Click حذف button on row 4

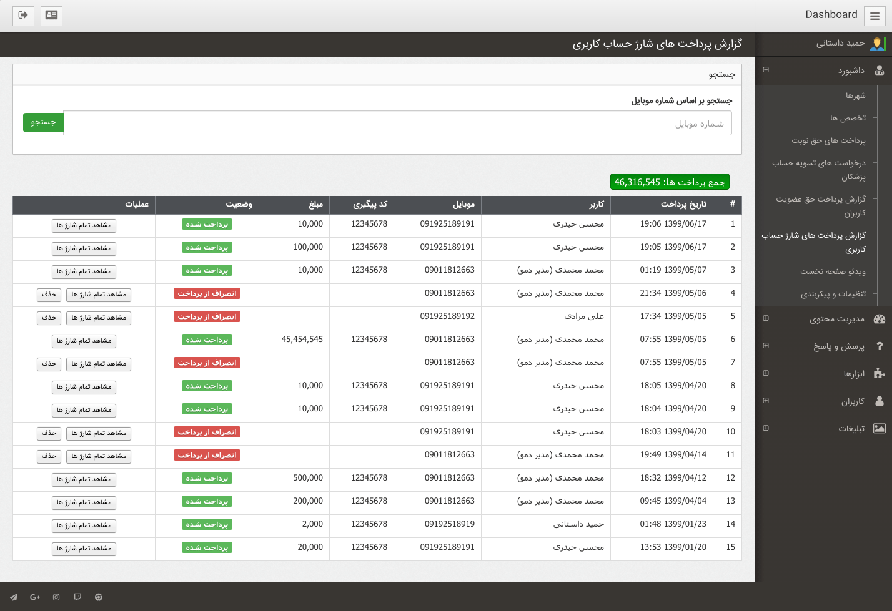click(49, 295)
